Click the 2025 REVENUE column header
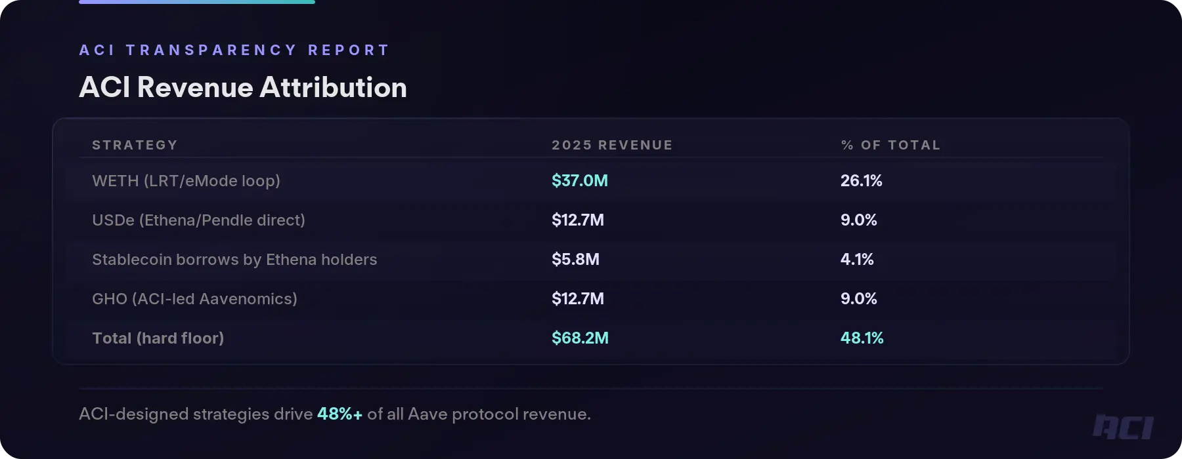Image resolution: width=1182 pixels, height=459 pixels. pos(612,145)
